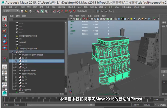Click outliner horizontal scrollbar
The image size is (167, 108).
tap(35, 94)
